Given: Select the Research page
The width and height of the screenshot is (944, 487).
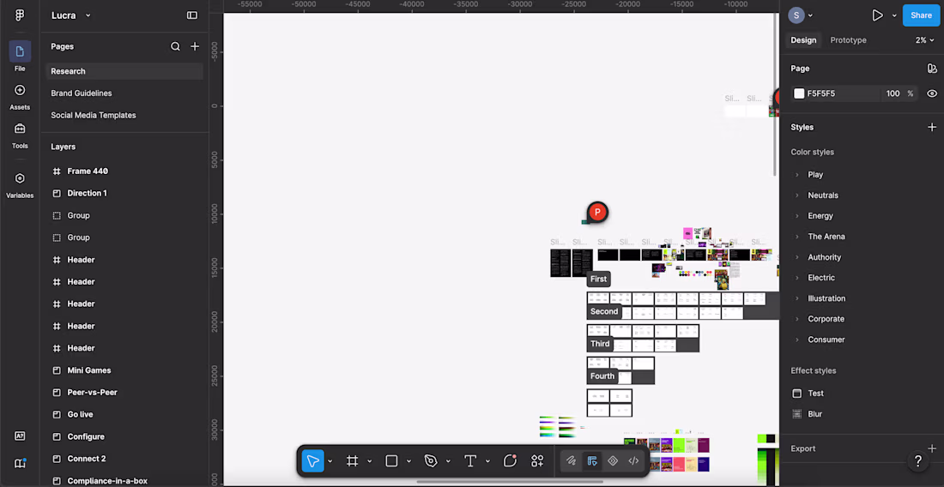Looking at the screenshot, I should tap(124, 71).
